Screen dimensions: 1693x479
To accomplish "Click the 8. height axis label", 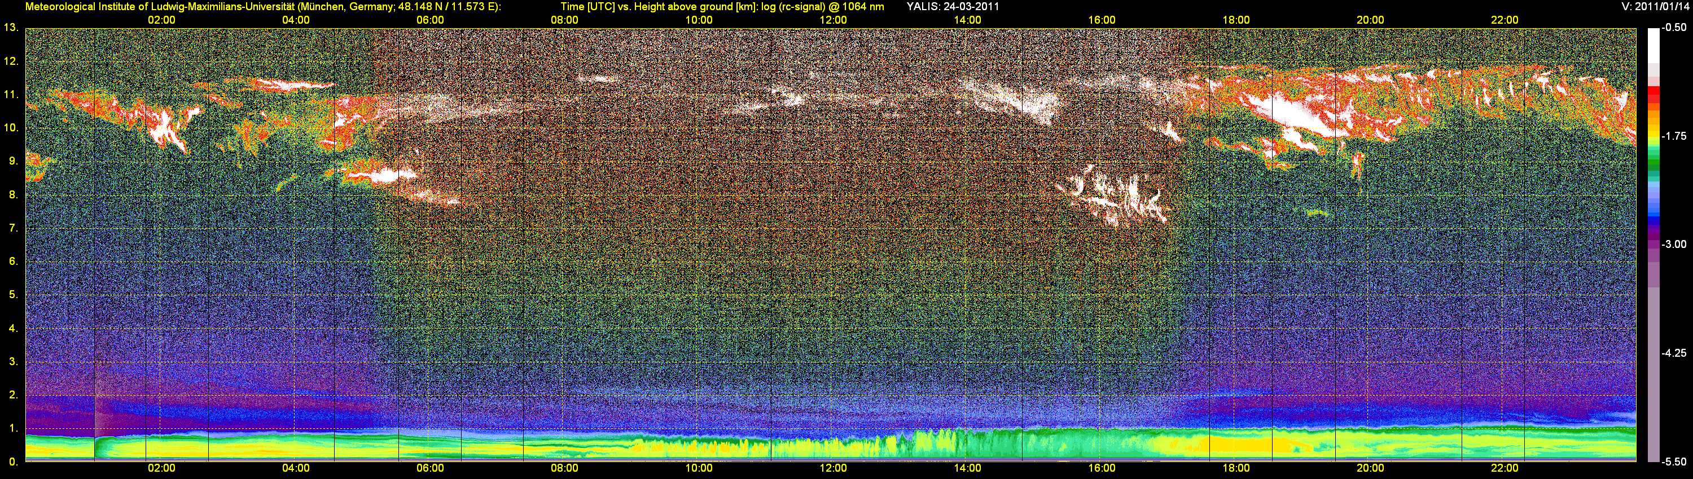I will (x=13, y=195).
